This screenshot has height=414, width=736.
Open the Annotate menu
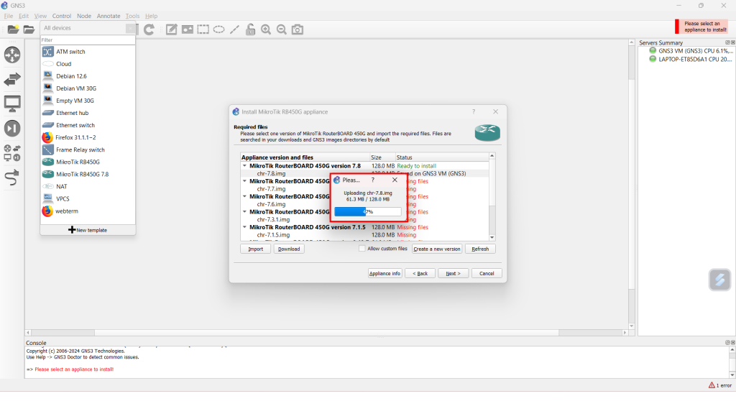(x=109, y=16)
